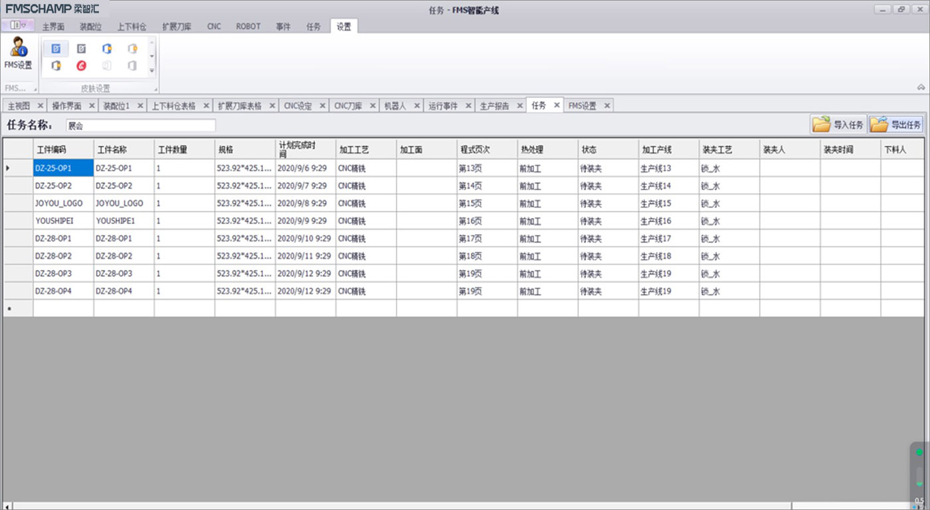Click the horizontal scrollbar at the bottom
This screenshot has width=930, height=510.
click(399, 506)
